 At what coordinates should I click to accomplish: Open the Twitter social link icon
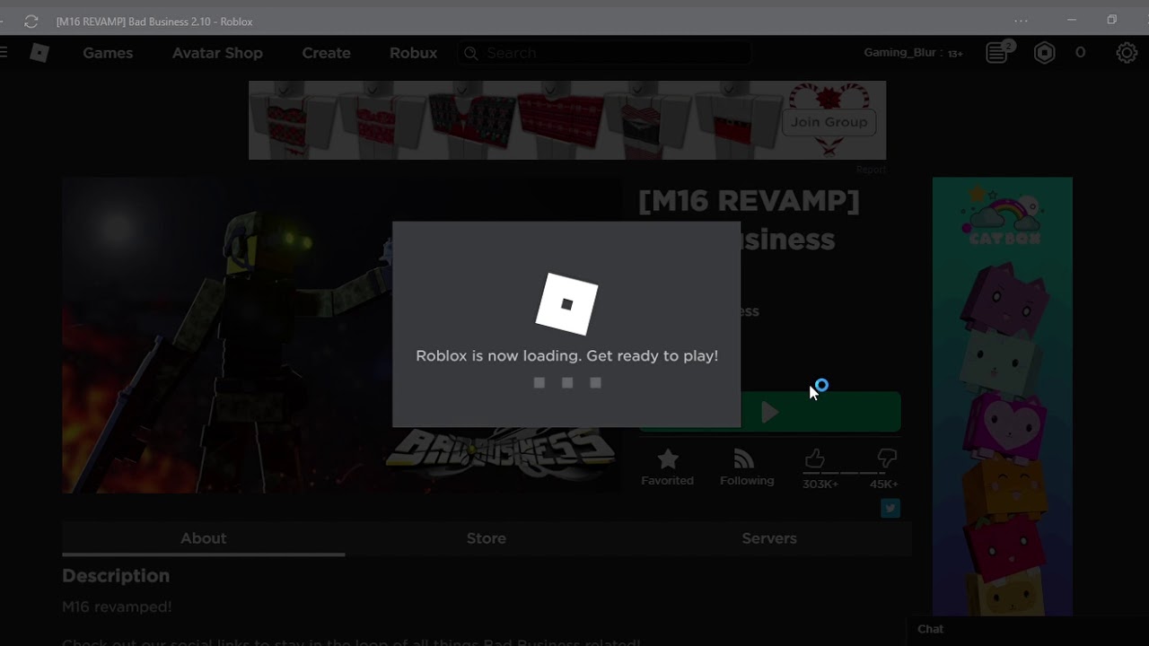890,509
